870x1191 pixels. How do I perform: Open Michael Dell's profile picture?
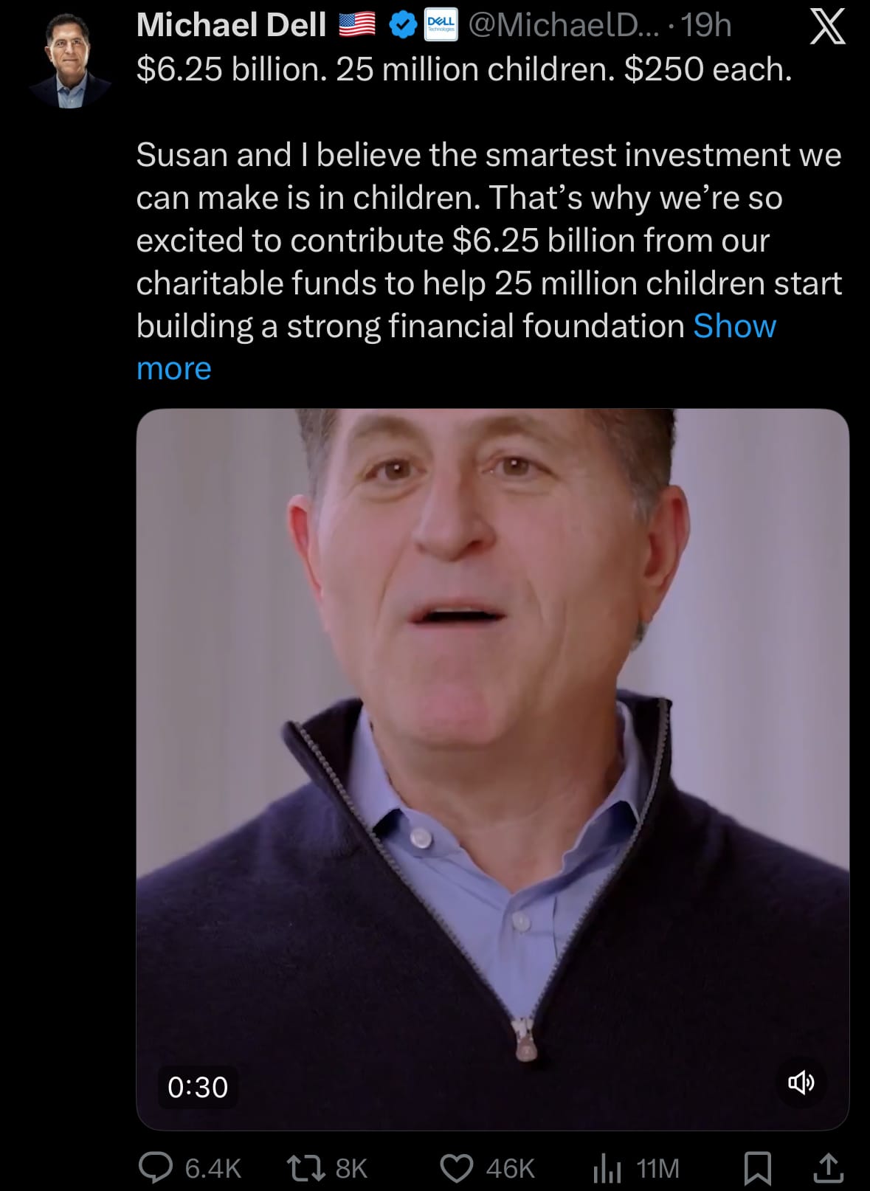72,61
